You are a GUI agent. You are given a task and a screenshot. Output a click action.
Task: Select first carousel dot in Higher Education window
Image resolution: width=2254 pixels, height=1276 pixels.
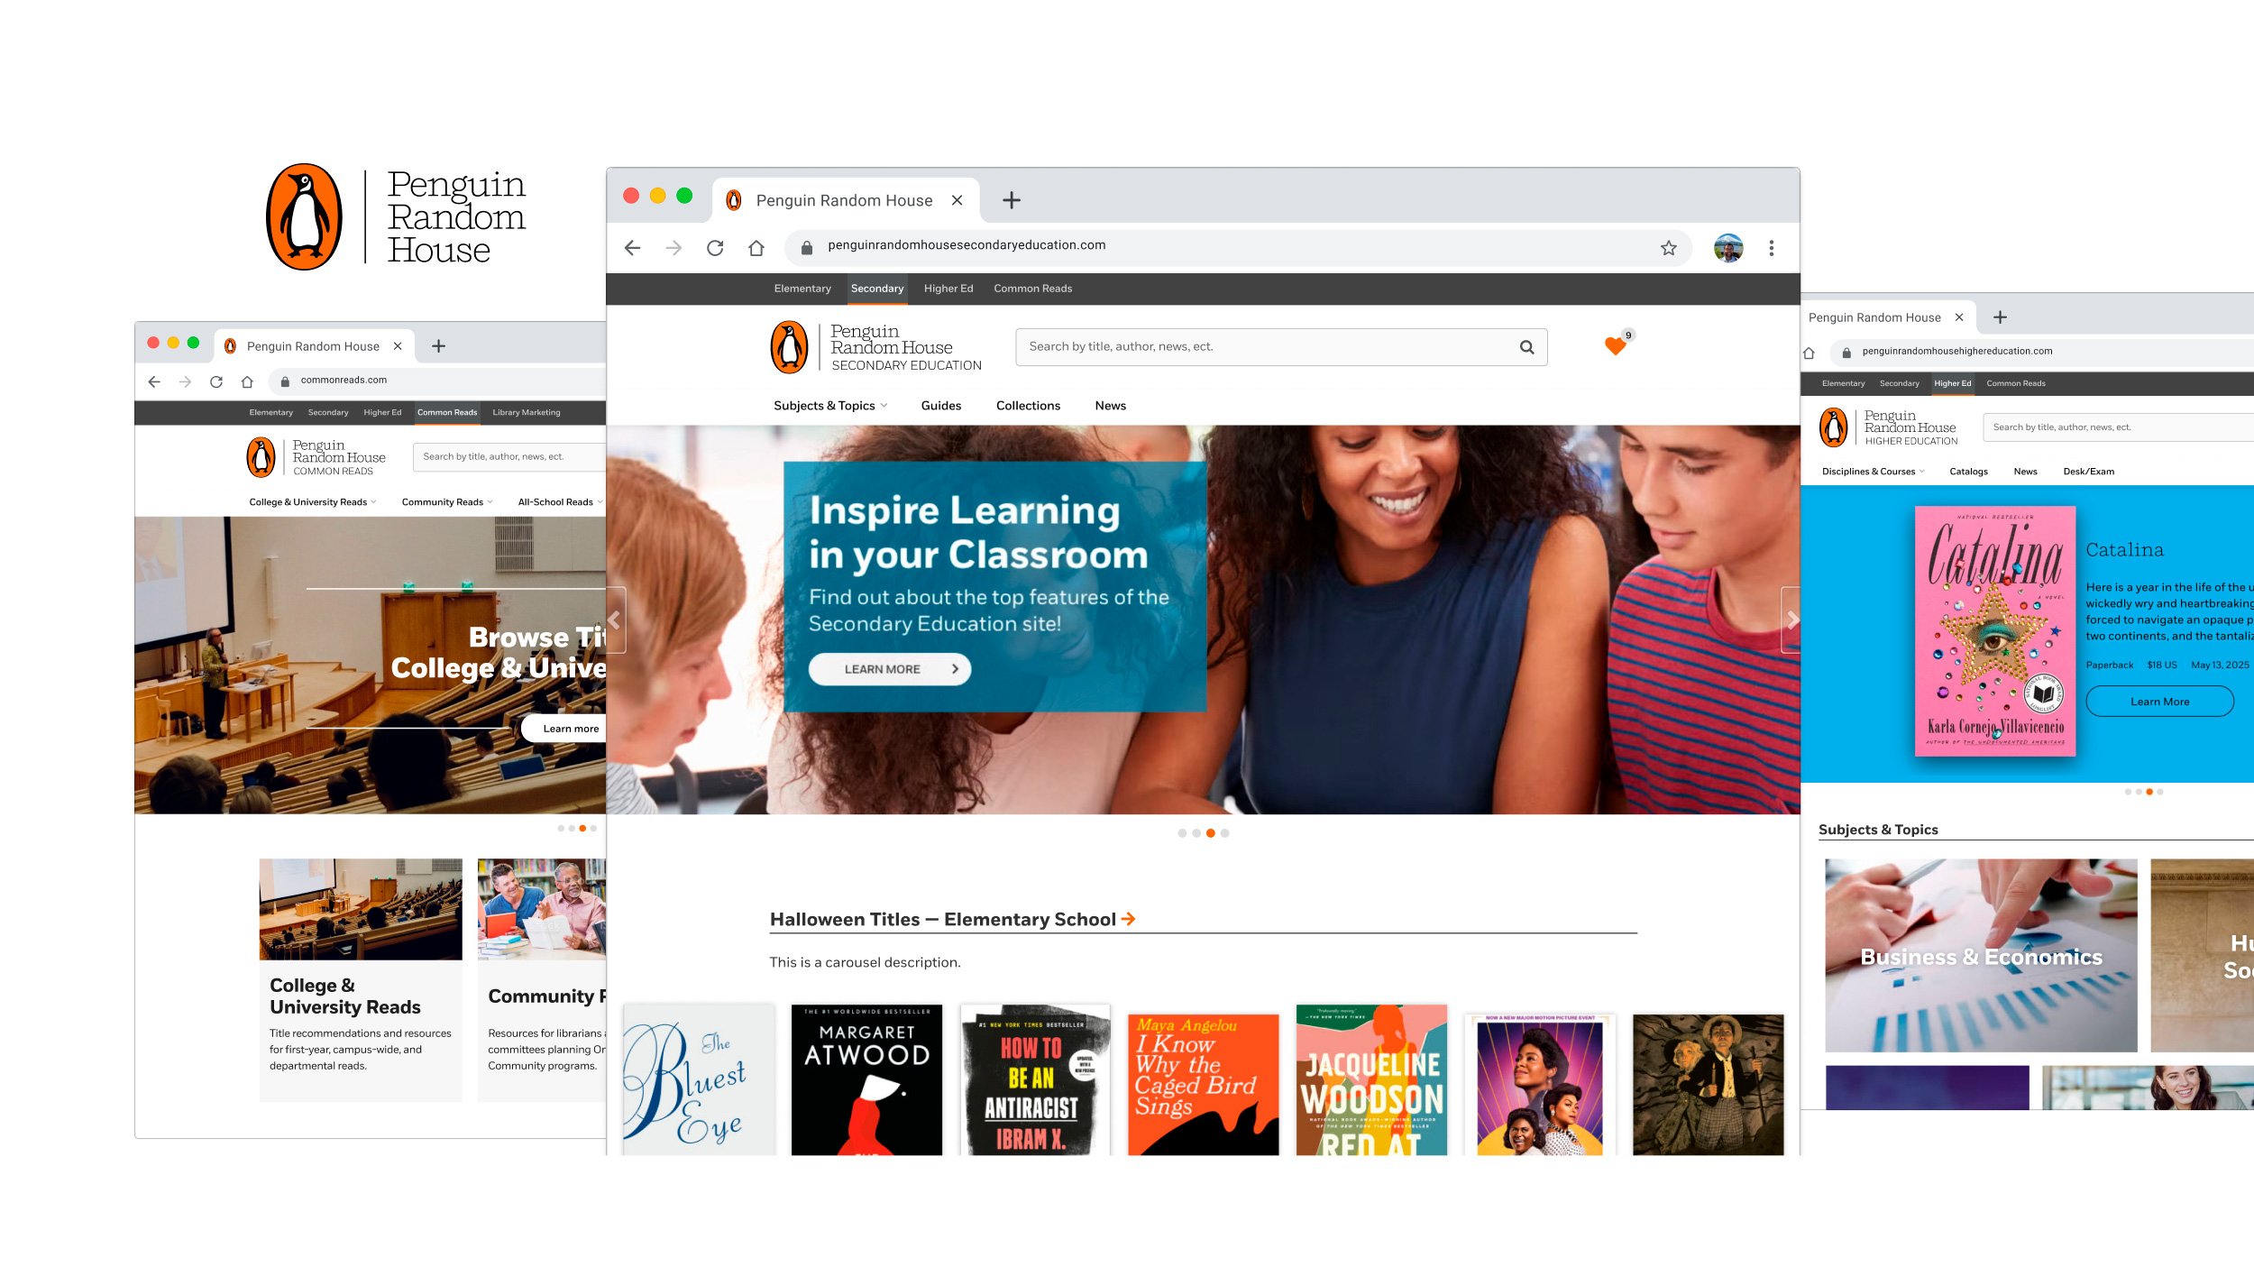click(x=2128, y=792)
